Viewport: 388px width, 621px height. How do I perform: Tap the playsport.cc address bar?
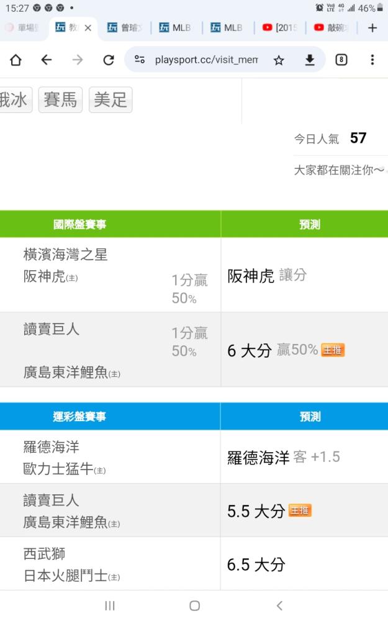pos(206,60)
